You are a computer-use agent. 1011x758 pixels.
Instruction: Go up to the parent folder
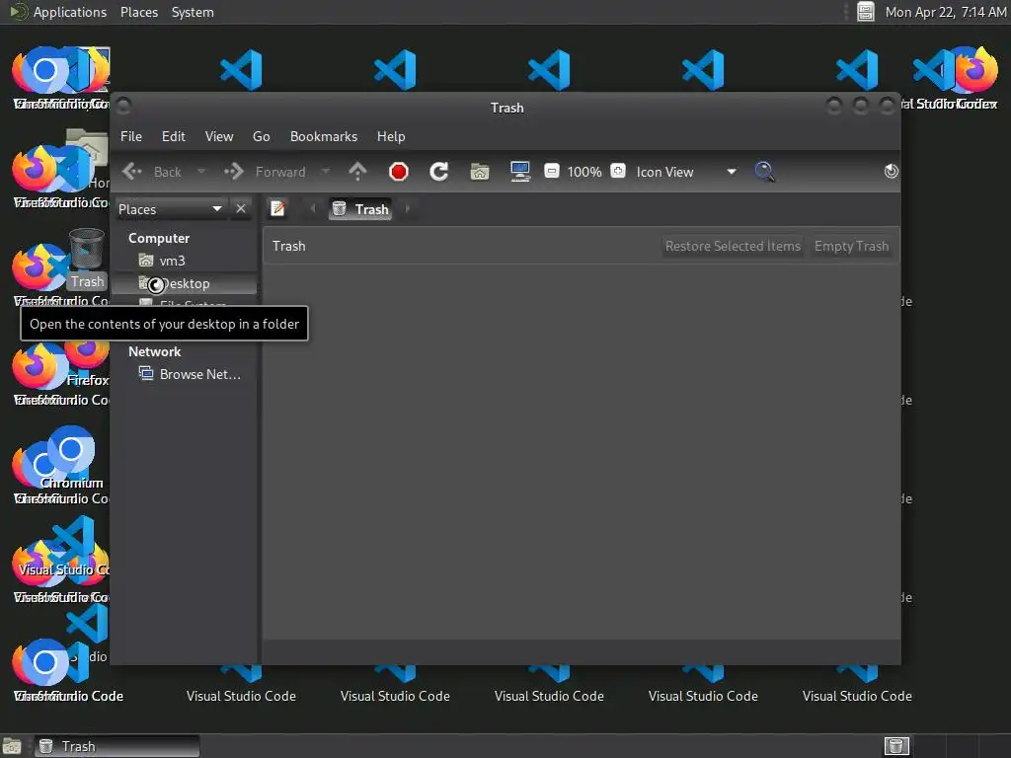357,172
